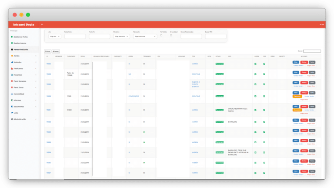Click the Reload button above the table
334x188 pixels.
[x=56, y=51]
